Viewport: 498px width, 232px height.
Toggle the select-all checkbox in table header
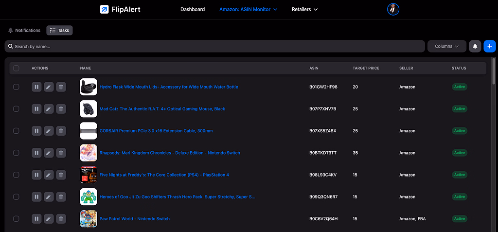pos(16,68)
